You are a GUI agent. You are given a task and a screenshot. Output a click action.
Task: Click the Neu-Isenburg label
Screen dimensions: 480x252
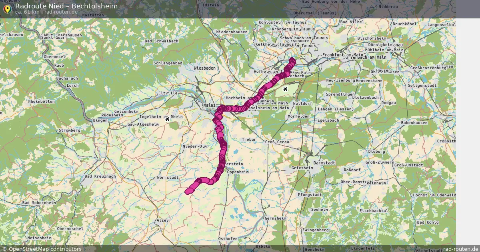pos(340,81)
